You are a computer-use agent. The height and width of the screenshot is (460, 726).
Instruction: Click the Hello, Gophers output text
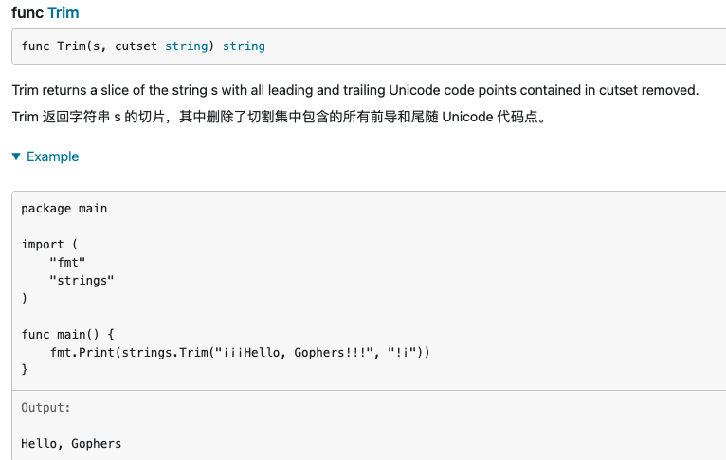click(71, 443)
